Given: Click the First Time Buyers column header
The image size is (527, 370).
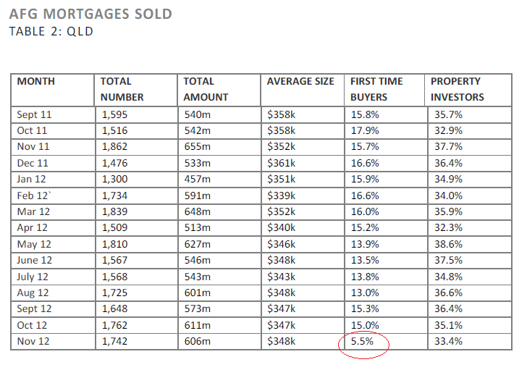Looking at the screenshot, I should [376, 89].
